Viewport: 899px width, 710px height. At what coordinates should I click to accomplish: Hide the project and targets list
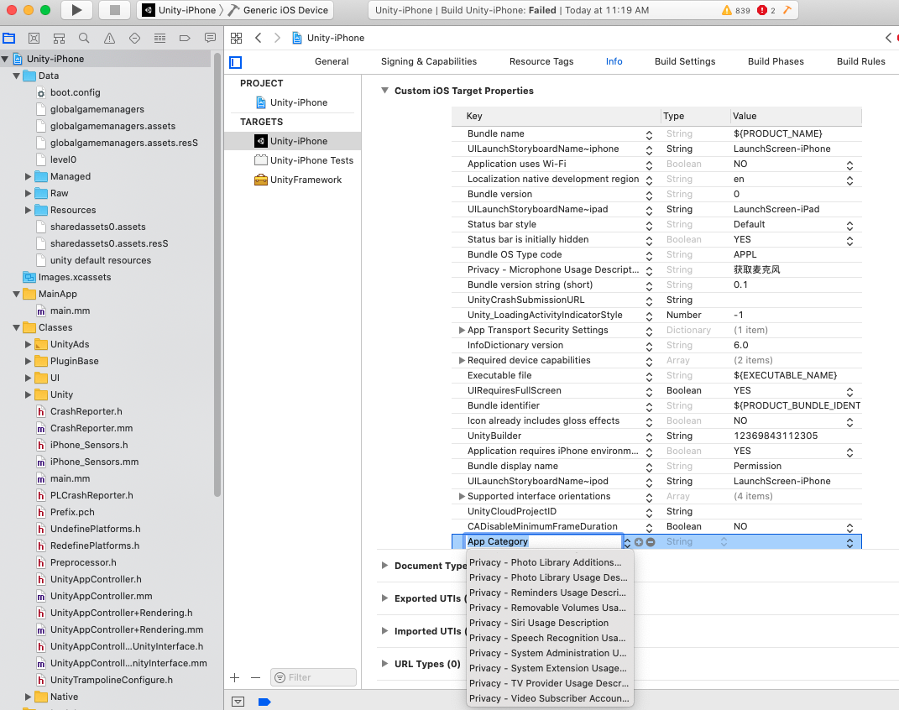(235, 62)
